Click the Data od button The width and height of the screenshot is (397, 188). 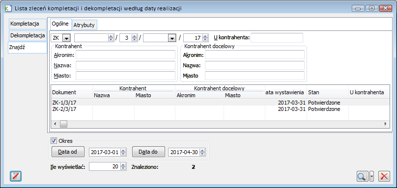(68, 152)
